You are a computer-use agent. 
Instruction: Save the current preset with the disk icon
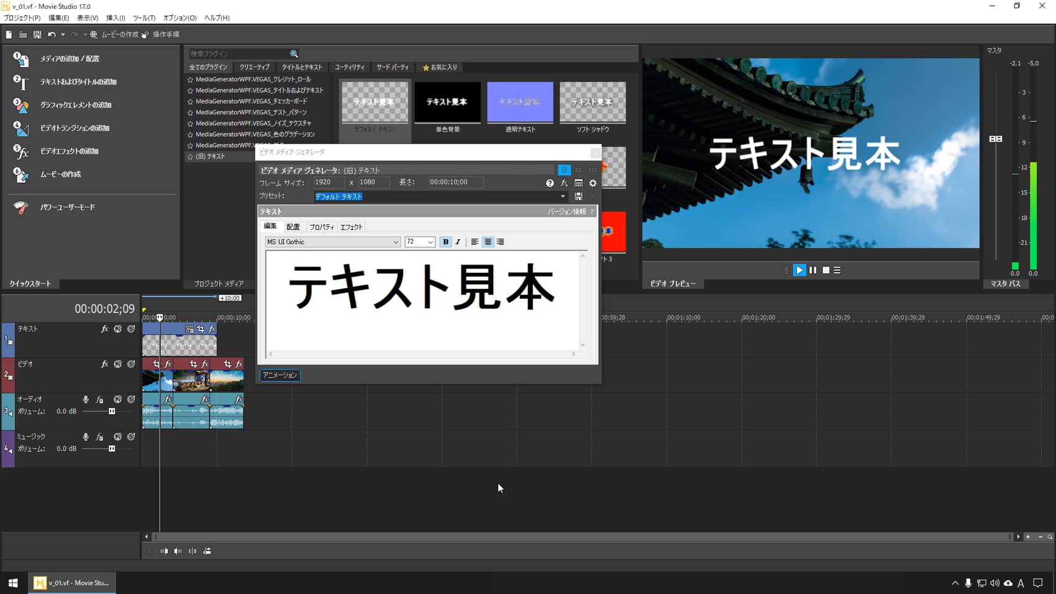pos(578,196)
